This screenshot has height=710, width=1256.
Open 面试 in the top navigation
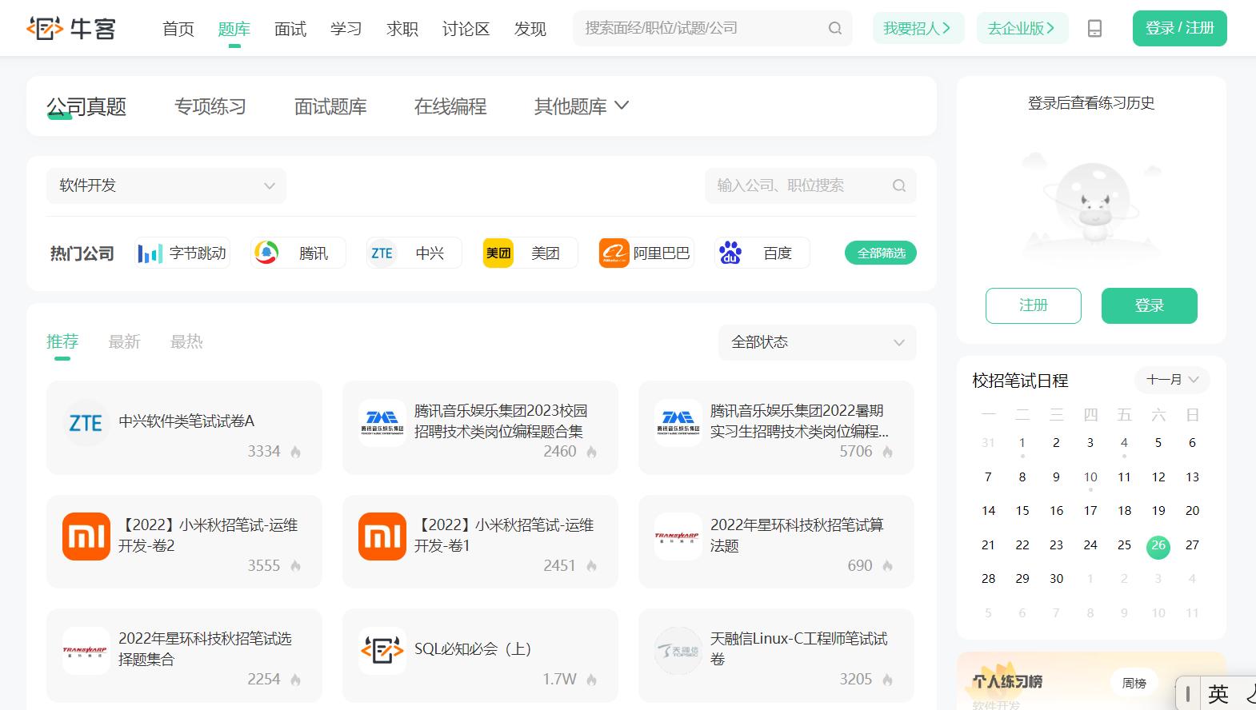[290, 29]
